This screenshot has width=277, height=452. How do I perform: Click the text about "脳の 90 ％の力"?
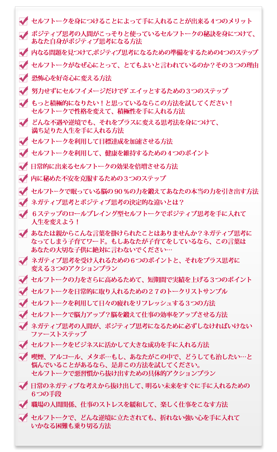pyautogui.click(x=145, y=191)
